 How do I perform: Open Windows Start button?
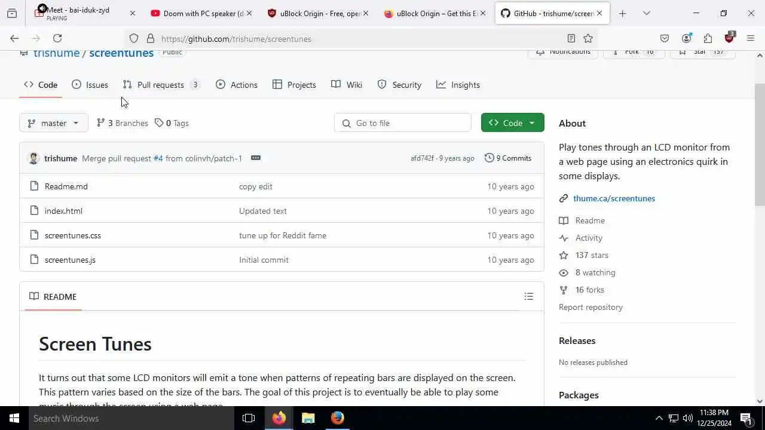pos(14,418)
